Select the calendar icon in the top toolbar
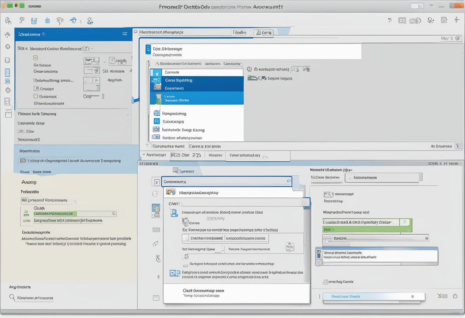Image resolution: width=465 pixels, height=318 pixels. [x=47, y=20]
